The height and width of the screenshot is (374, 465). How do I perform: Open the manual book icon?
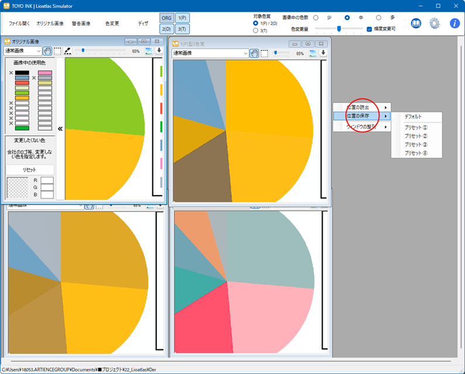click(416, 23)
